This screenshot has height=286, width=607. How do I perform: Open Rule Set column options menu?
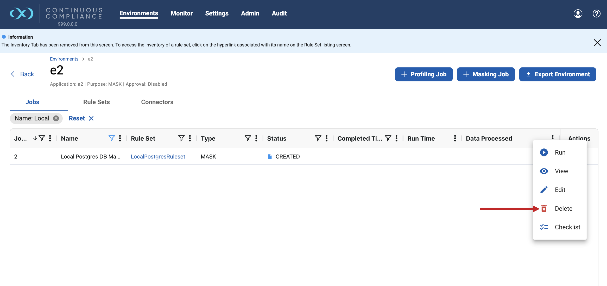coord(190,138)
